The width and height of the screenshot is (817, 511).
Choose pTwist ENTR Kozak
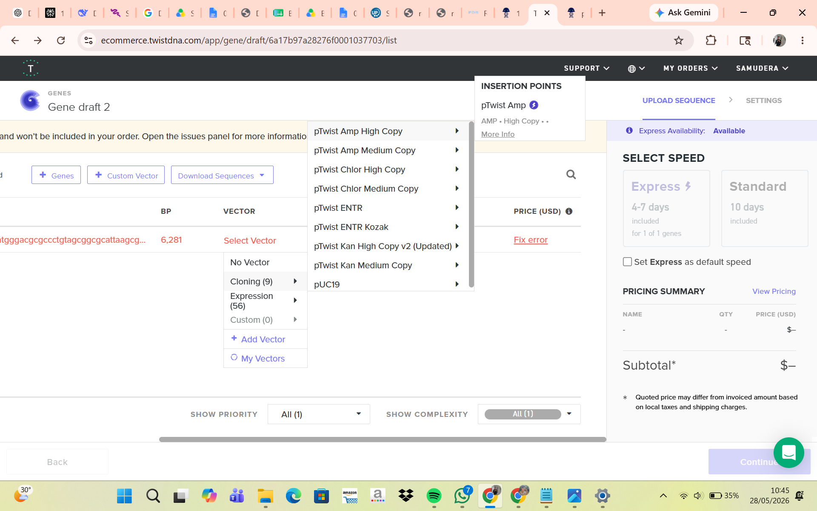coord(387,227)
